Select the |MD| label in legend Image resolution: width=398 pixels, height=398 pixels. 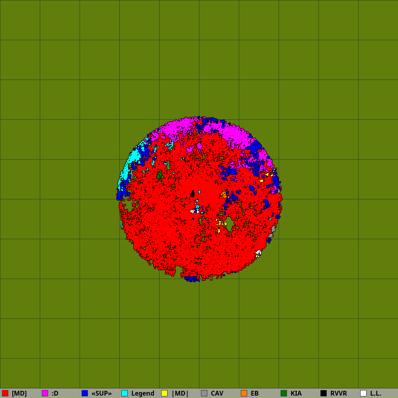point(180,393)
